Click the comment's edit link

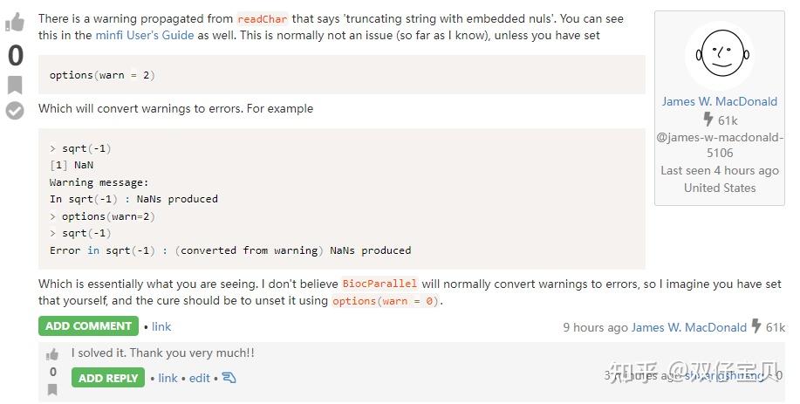200,378
